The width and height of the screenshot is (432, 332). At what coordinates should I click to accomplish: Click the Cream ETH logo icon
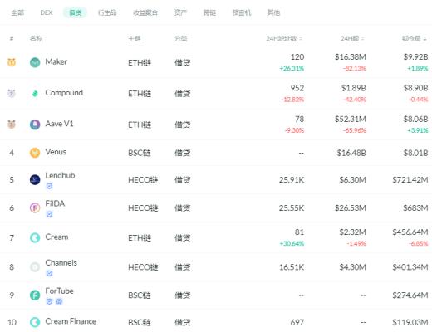click(35, 237)
